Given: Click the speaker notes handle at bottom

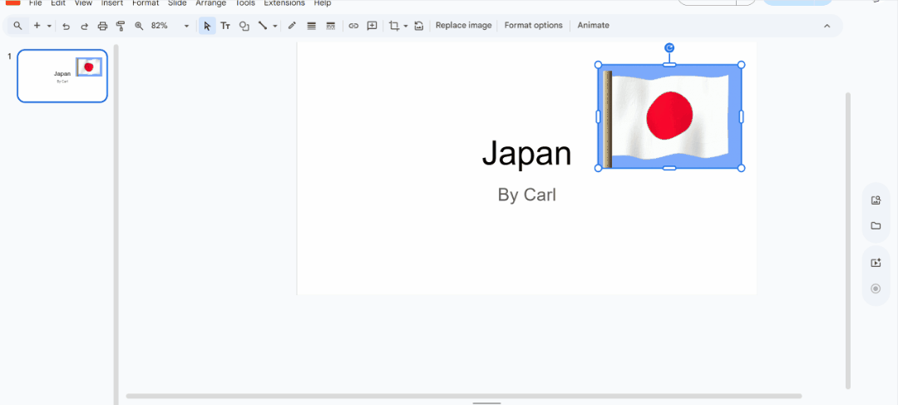Looking at the screenshot, I should 486,403.
